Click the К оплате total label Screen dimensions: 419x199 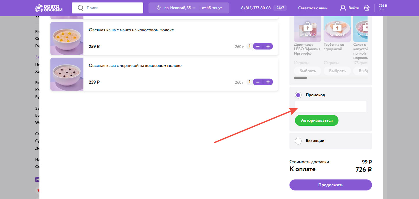pos(303,169)
